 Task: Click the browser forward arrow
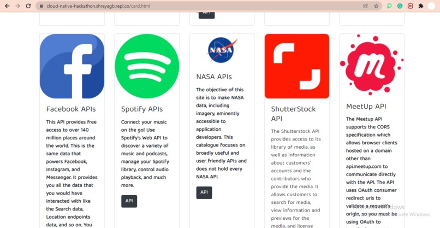click(17, 6)
